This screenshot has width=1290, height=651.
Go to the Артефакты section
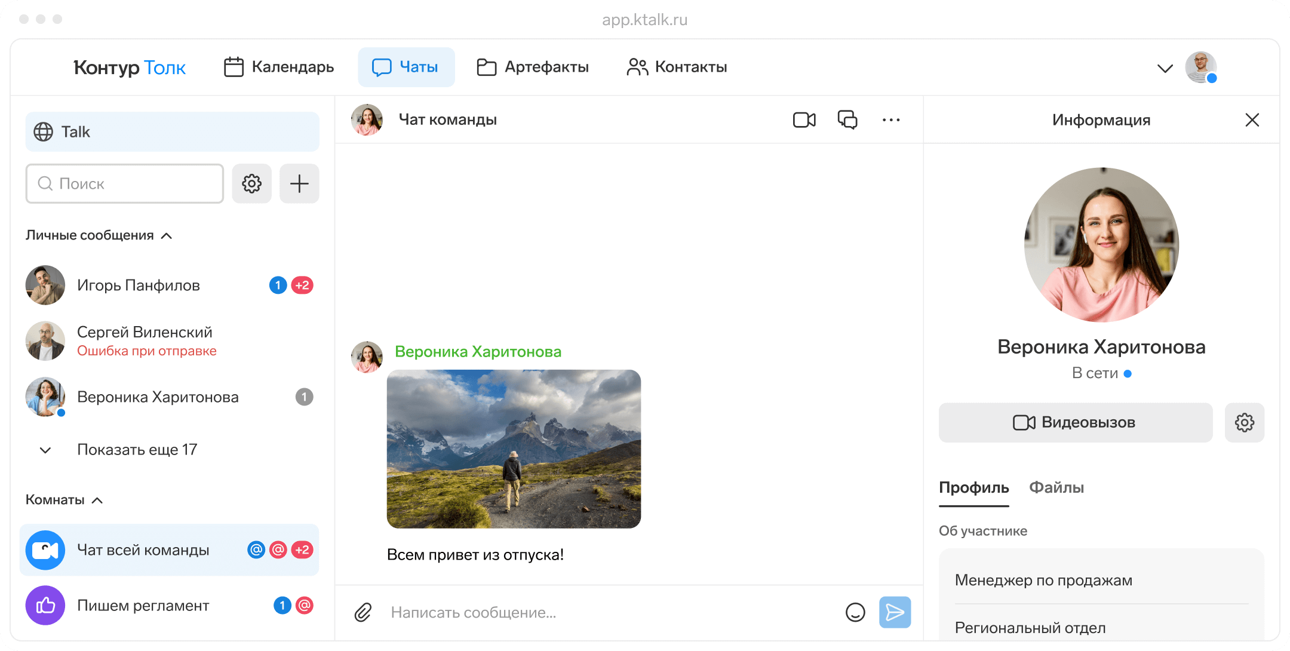point(533,67)
